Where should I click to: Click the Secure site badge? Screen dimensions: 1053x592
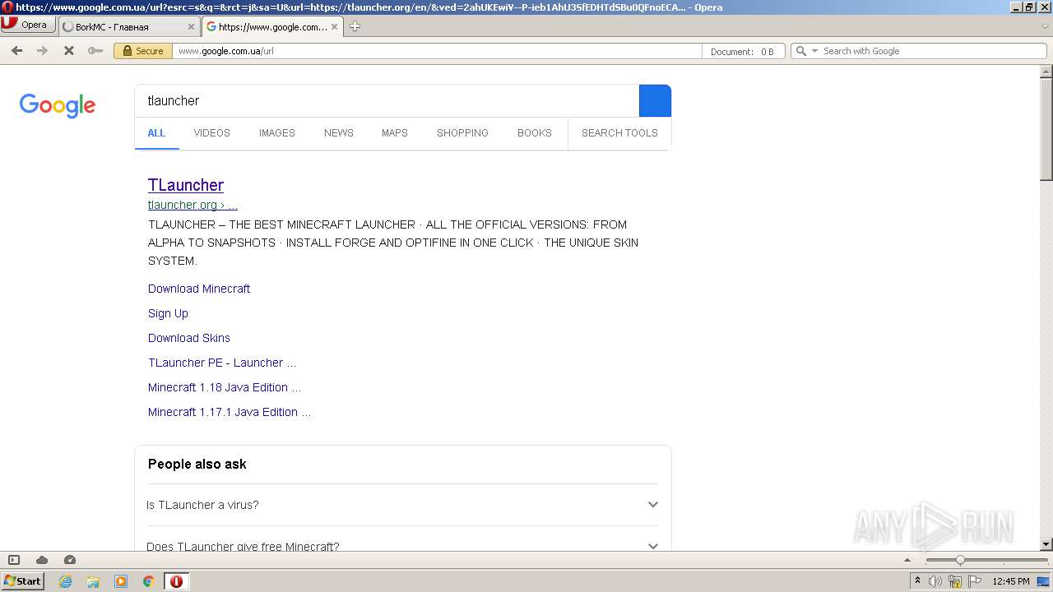coord(142,51)
